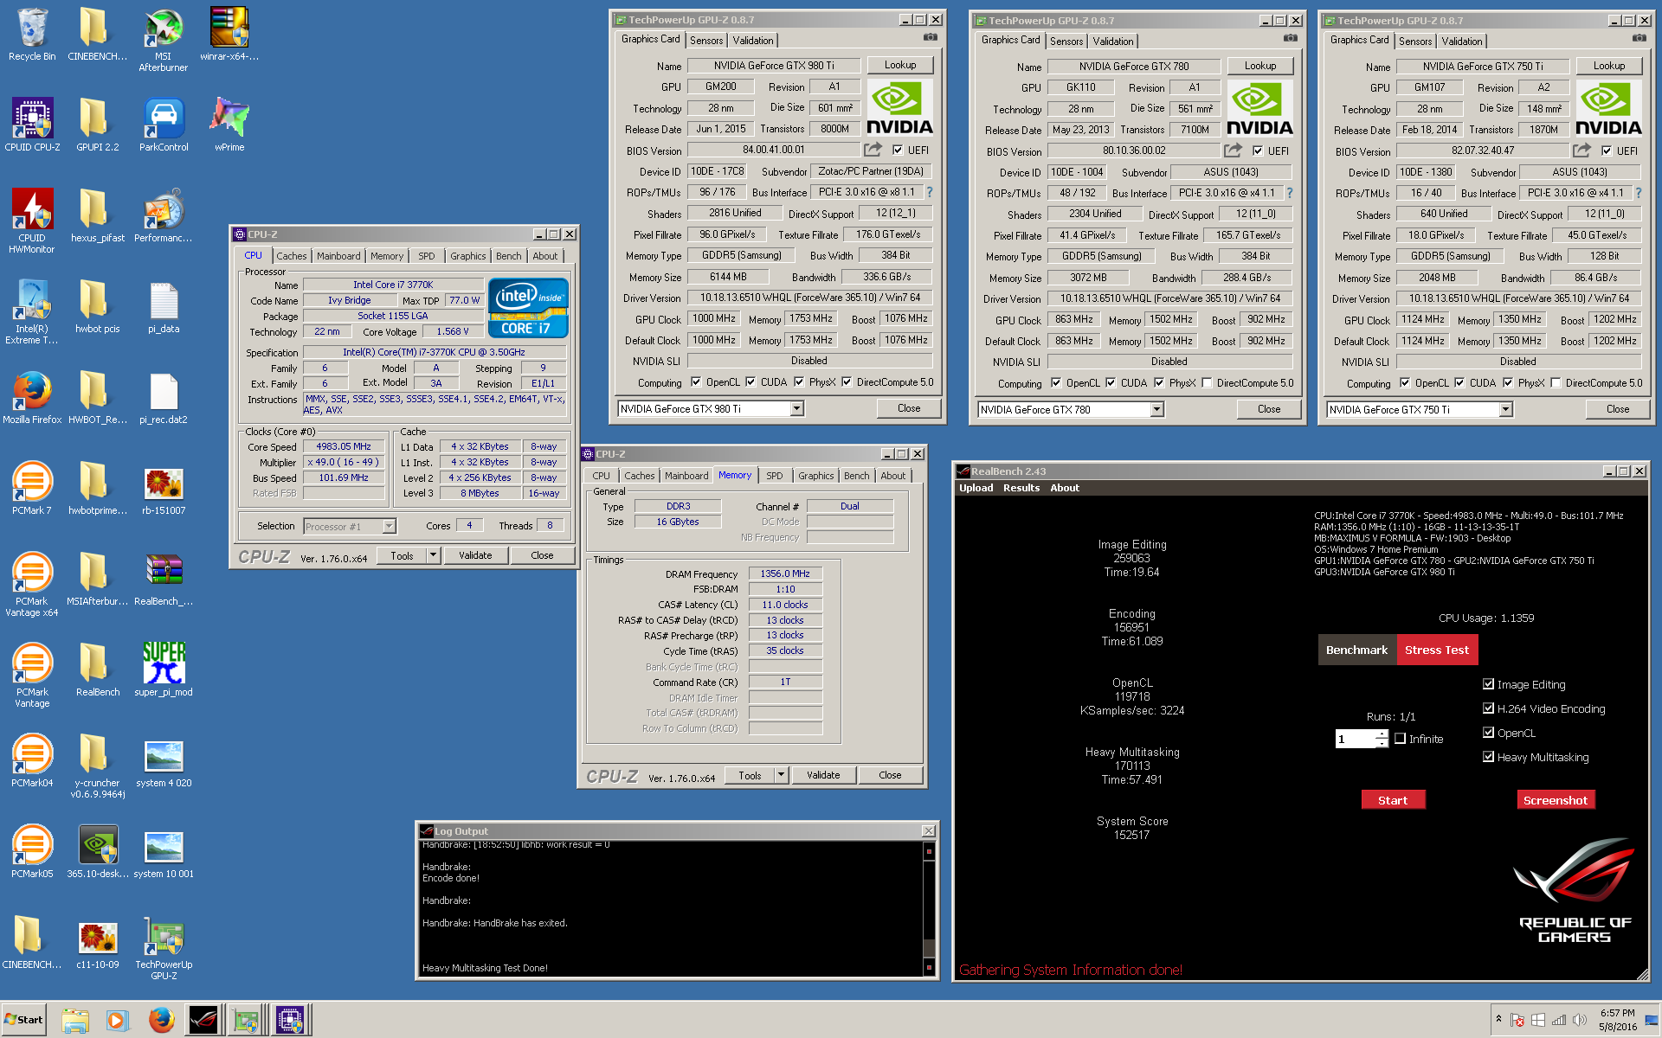Uncheck Heavy Multitasking in RealBench
The width and height of the screenshot is (1662, 1038).
tap(1488, 757)
